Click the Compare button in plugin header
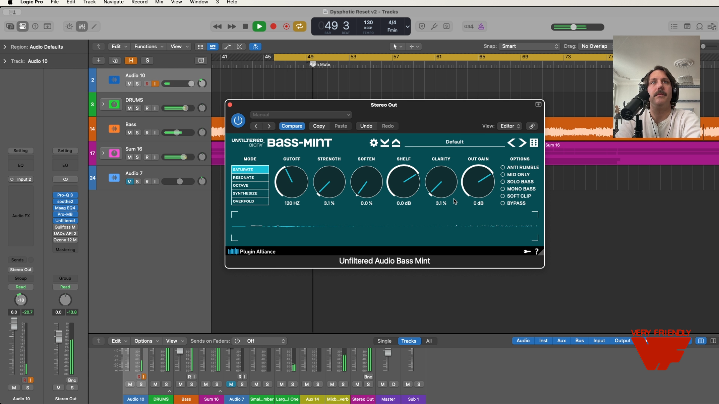719x404 pixels. (x=292, y=126)
